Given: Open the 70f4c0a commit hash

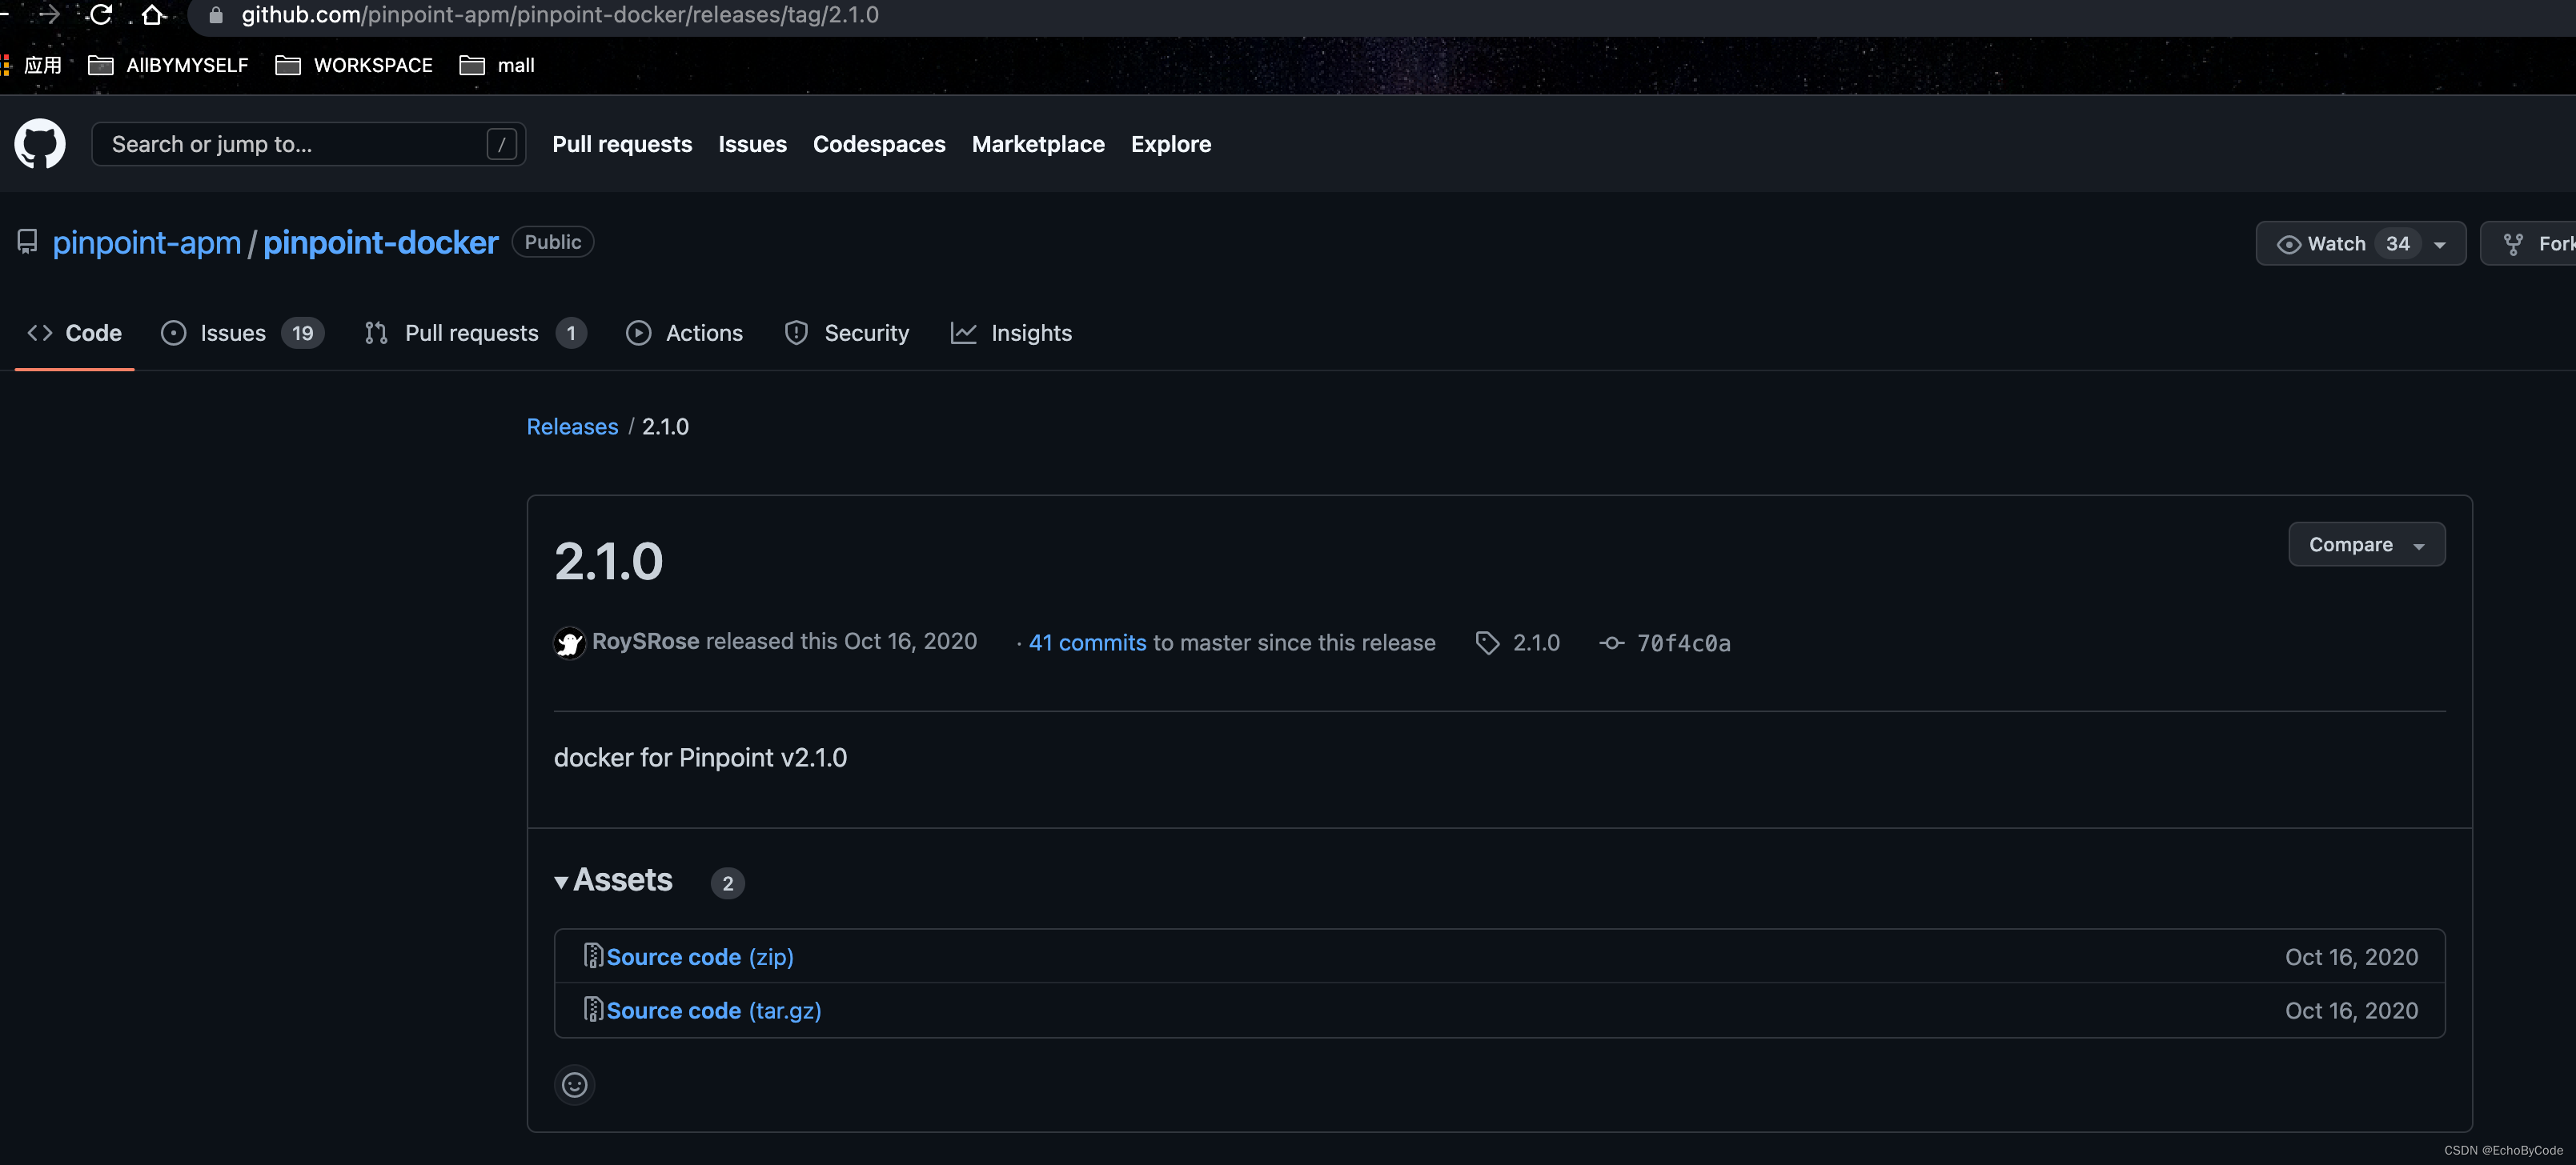Looking at the screenshot, I should pos(1683,643).
